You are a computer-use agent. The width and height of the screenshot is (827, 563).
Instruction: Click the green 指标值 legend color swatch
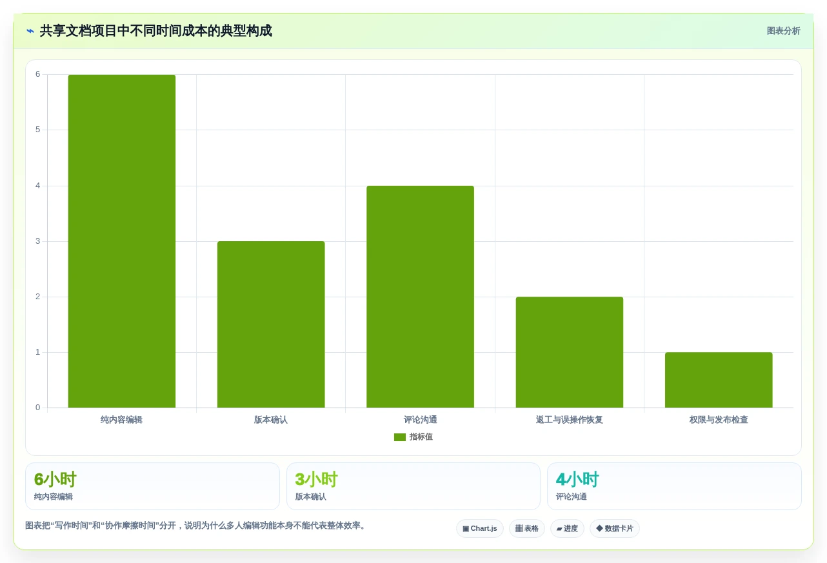pyautogui.click(x=400, y=437)
